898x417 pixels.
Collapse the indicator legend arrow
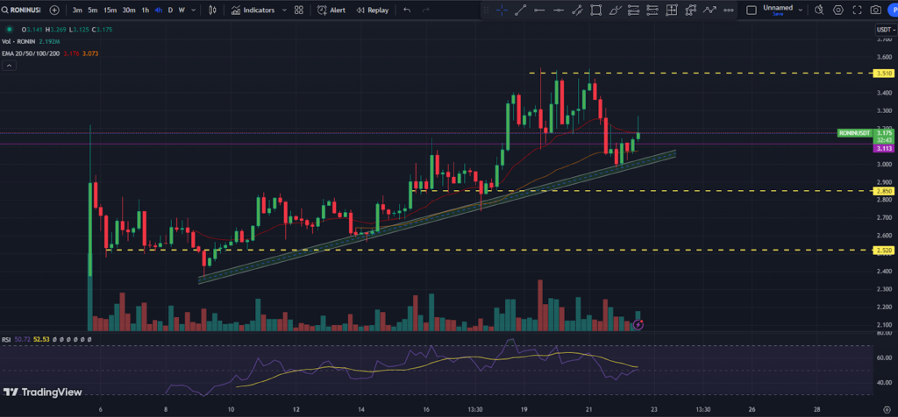tap(9, 65)
